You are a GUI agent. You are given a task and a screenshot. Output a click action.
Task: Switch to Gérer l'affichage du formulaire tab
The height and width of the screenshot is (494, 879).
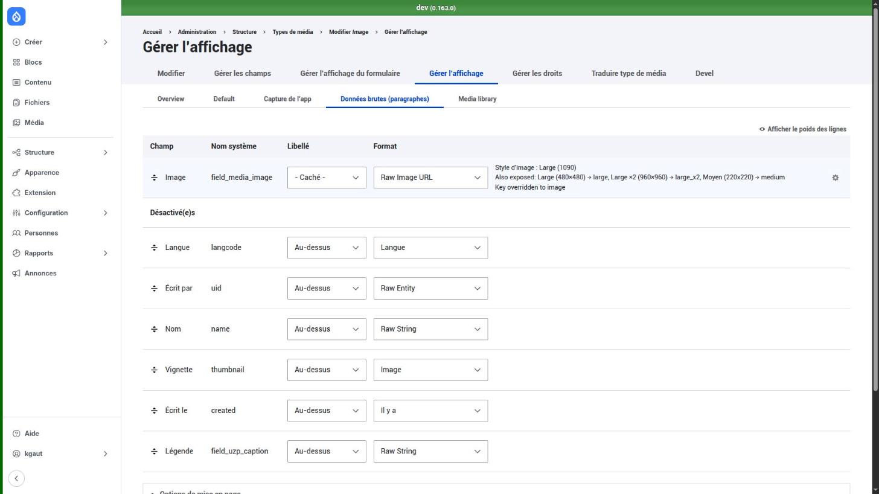pos(350,74)
